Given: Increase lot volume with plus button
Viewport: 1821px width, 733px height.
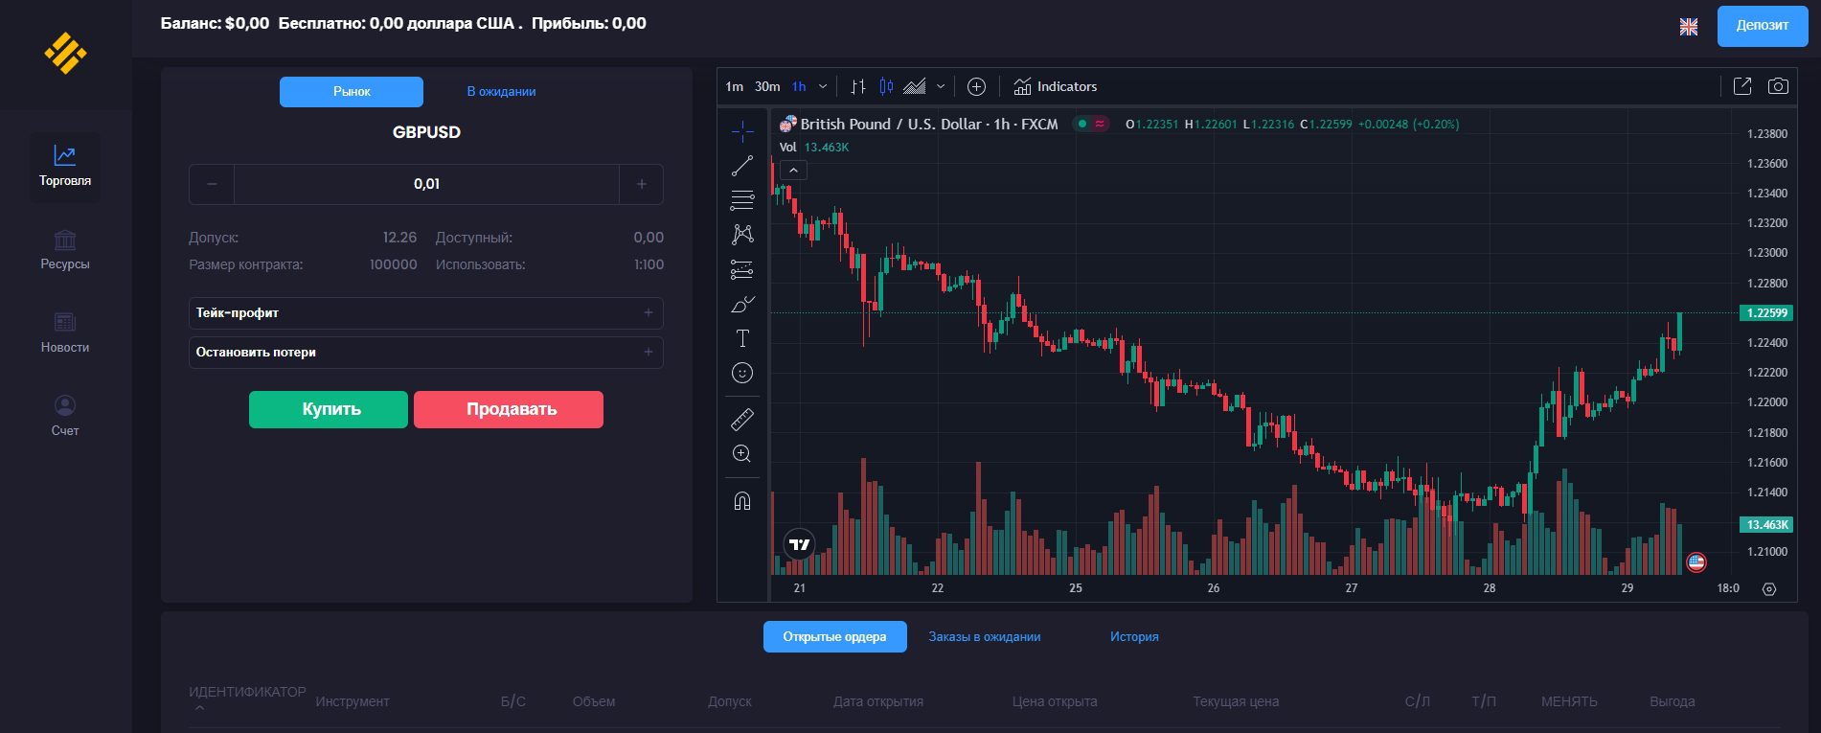Looking at the screenshot, I should tap(642, 184).
